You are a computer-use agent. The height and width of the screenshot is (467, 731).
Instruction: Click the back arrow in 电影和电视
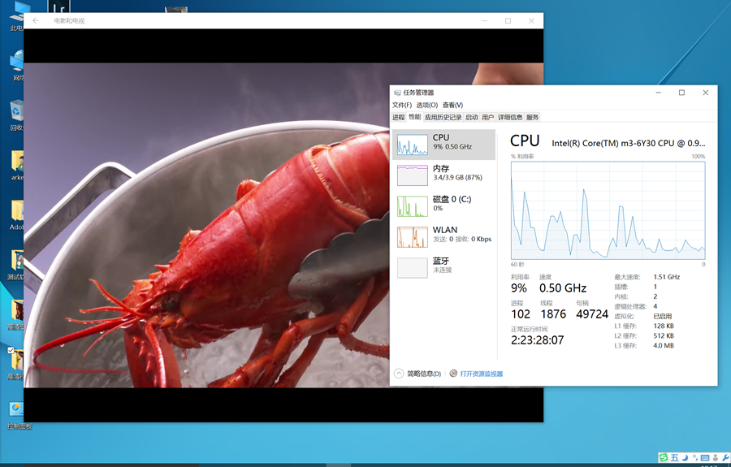[36, 20]
